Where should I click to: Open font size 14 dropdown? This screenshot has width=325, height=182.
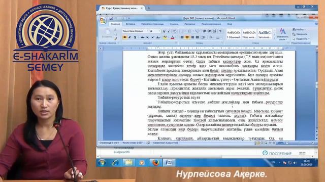point(159,31)
